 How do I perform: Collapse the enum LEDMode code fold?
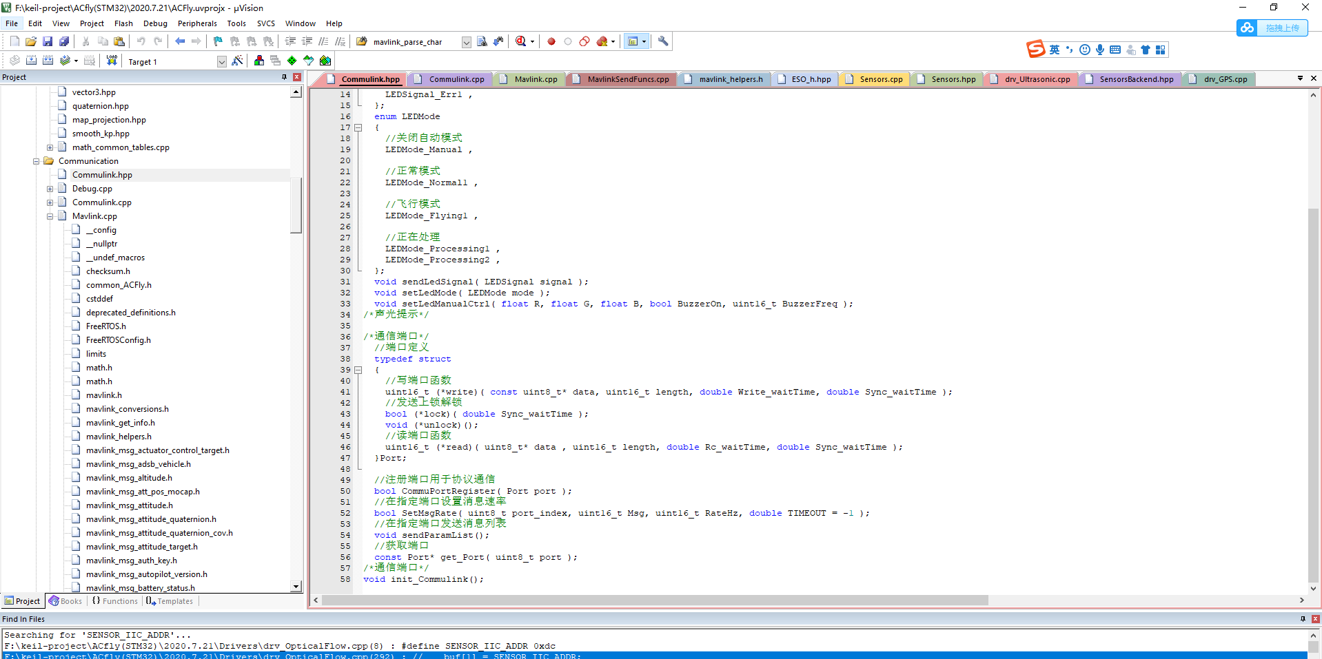pos(358,127)
